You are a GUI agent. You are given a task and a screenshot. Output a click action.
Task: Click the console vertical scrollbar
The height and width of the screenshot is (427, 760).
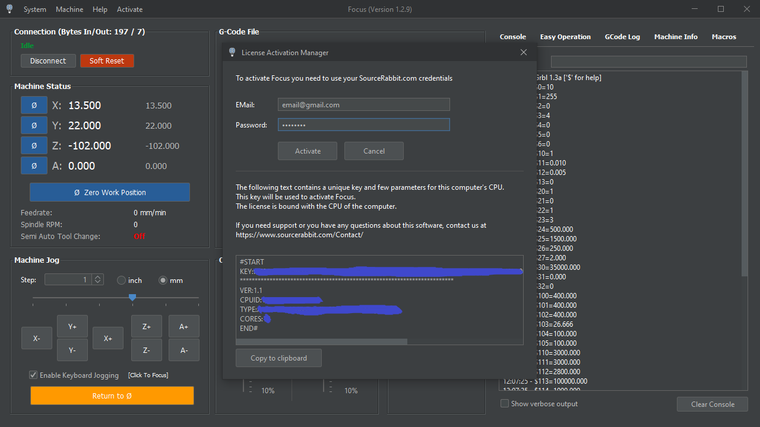[745, 174]
